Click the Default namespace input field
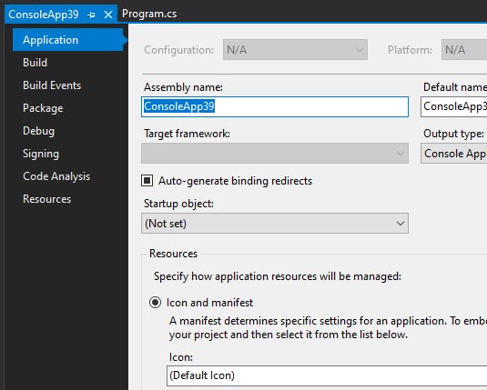 pyautogui.click(x=453, y=106)
